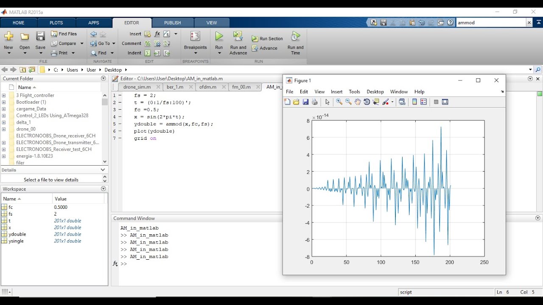This screenshot has width=543, height=305.
Task: Select the Data Cursor tool in Figure 1
Action: [x=376, y=102]
